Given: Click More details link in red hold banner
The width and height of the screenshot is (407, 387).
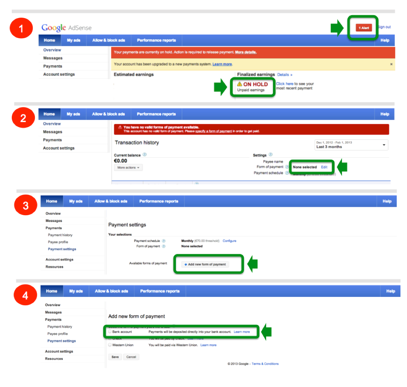Looking at the screenshot, I should click(x=245, y=52).
